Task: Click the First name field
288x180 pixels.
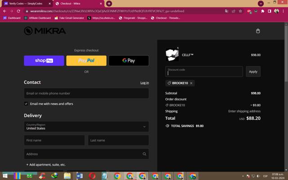Action: 54,140
